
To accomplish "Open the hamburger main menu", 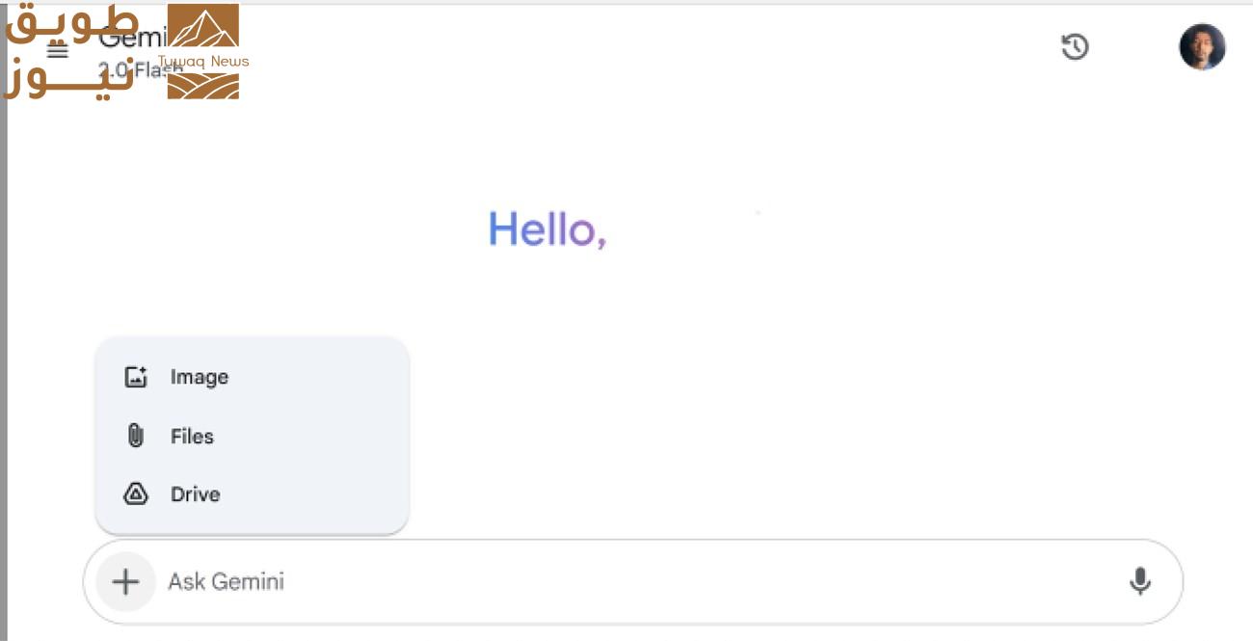I will [58, 51].
